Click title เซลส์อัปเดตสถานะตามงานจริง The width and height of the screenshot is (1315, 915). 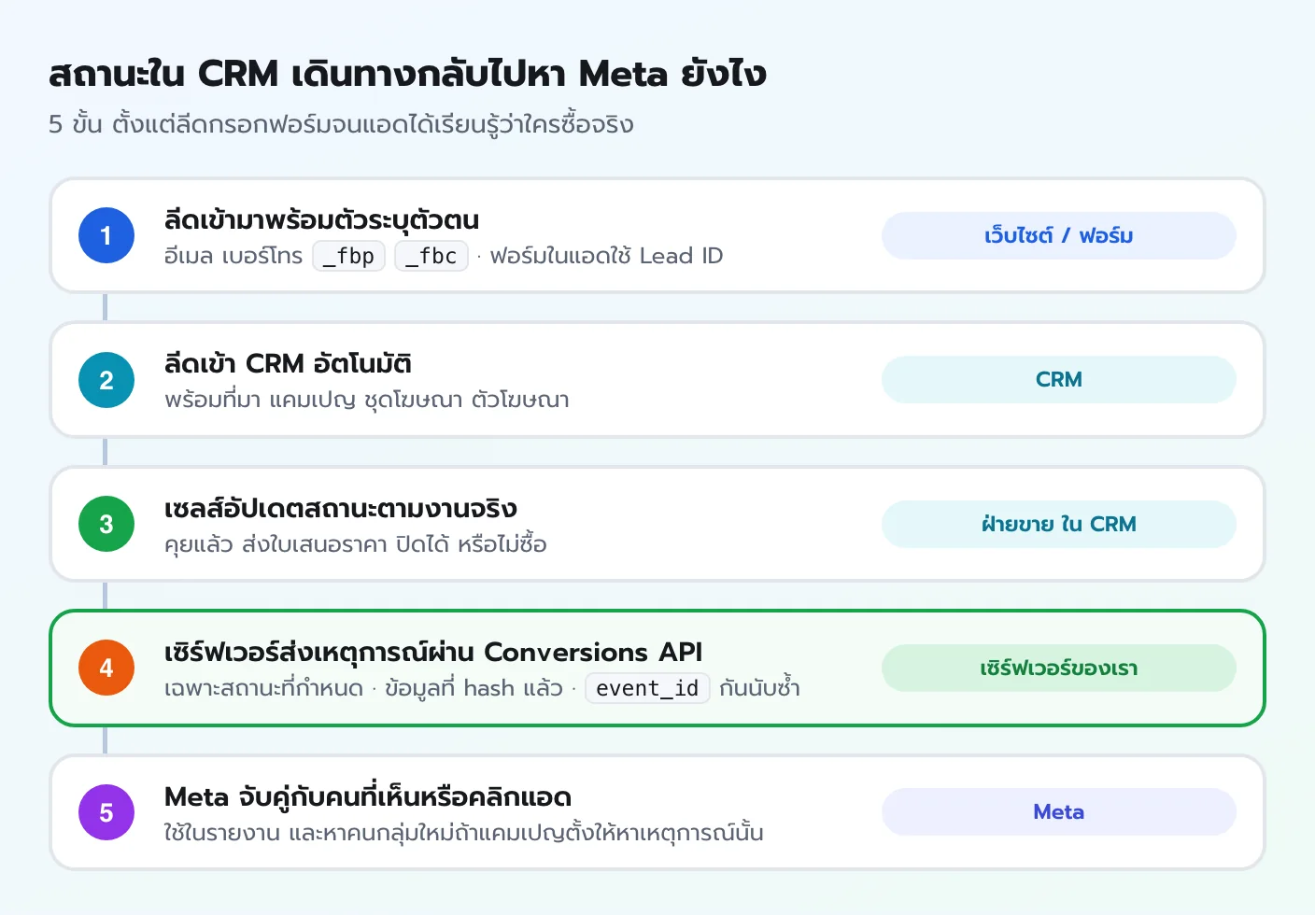[340, 508]
